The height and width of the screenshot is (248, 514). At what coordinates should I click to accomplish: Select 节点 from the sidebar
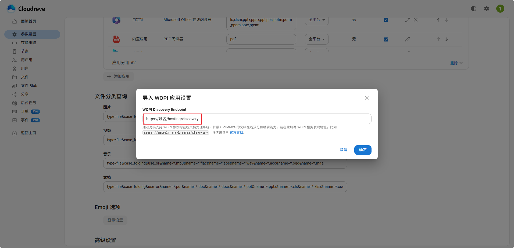[25, 51]
